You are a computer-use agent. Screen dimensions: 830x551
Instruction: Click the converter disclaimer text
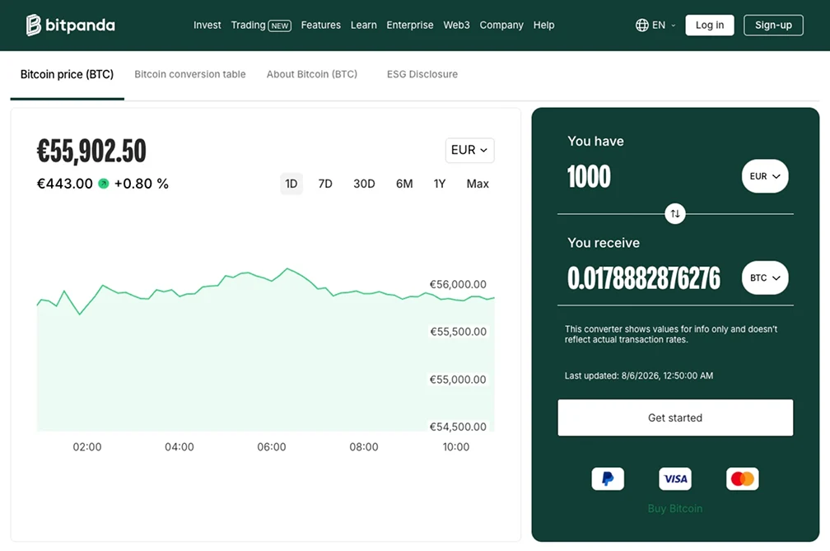point(670,334)
